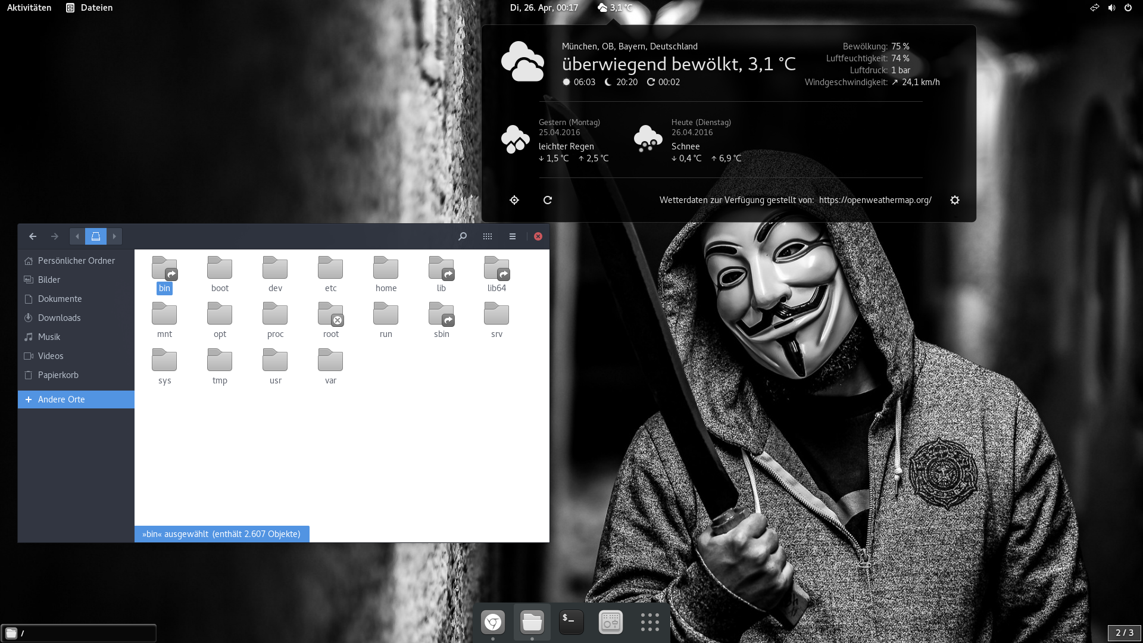Image resolution: width=1143 pixels, height=643 pixels.
Task: Open weather settings gear icon
Action: 955,200
